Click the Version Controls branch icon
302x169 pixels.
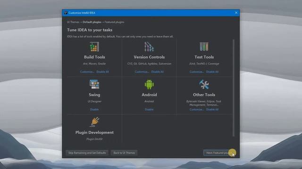tap(149, 47)
